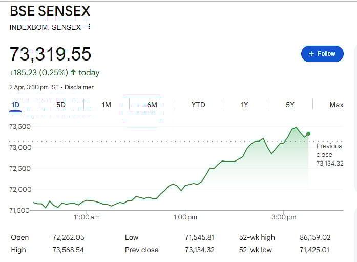
Task: Click the green up arrow beside today
Action: click(73, 73)
